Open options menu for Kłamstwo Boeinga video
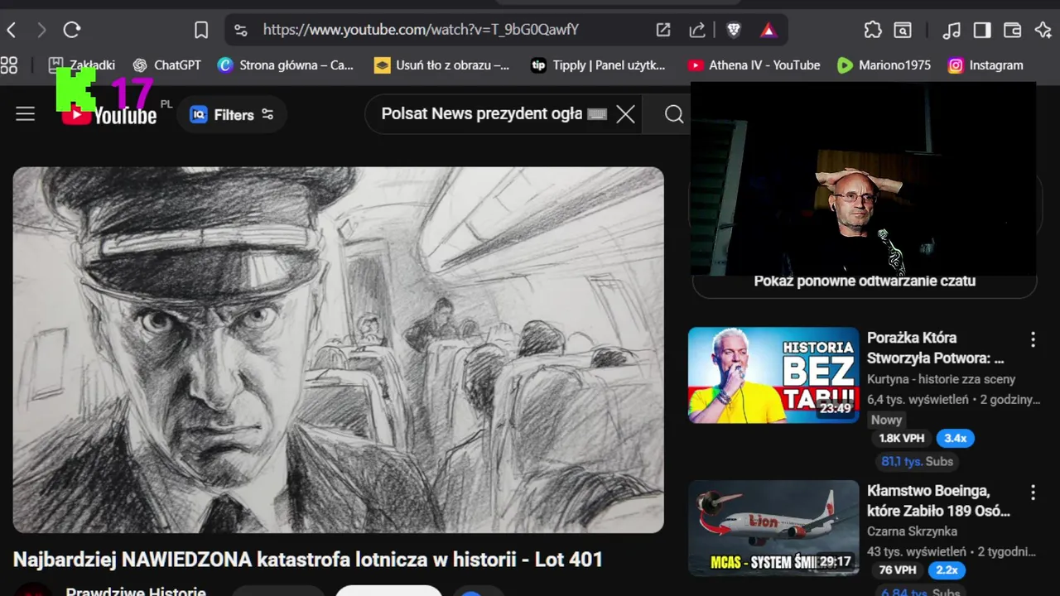 point(1033,493)
